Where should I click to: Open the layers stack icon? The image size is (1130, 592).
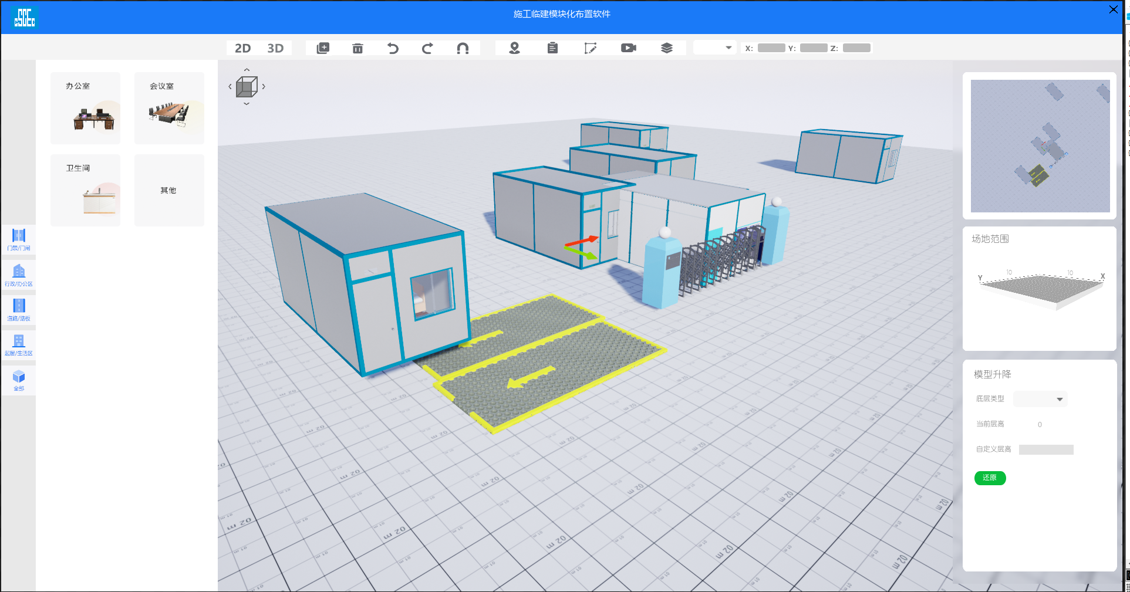(667, 48)
